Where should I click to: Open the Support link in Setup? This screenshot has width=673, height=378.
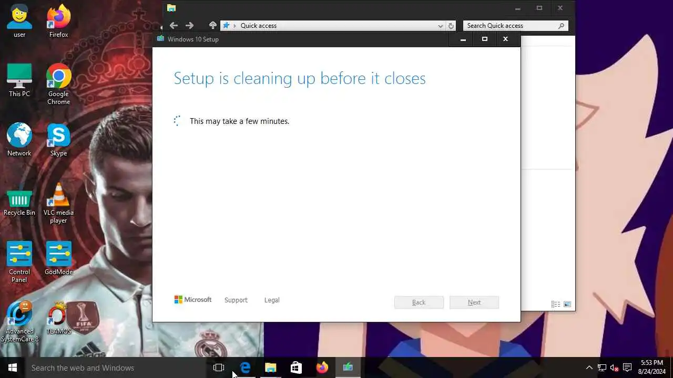[x=236, y=300]
